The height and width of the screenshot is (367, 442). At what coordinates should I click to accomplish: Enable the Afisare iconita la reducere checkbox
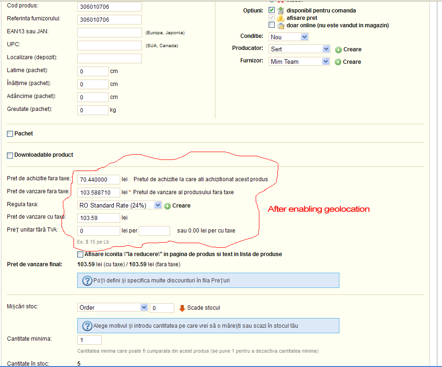click(x=80, y=255)
